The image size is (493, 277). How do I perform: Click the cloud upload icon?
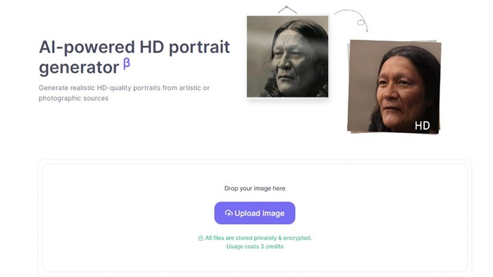[229, 213]
